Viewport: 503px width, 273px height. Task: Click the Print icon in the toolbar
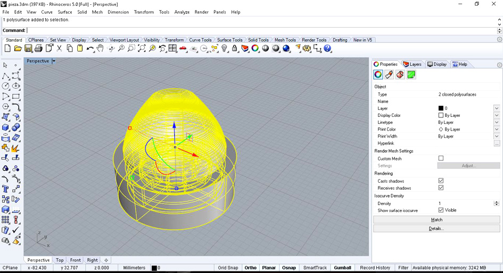(38, 48)
